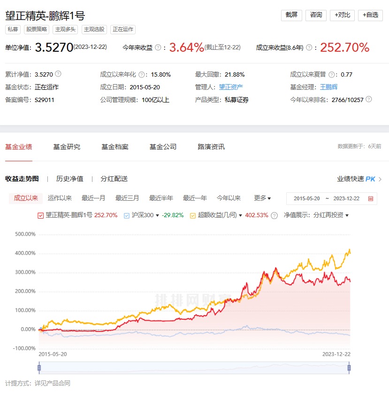The height and width of the screenshot is (409, 389).
Task: Click help icon beside 累计净值
Action: [58, 74]
